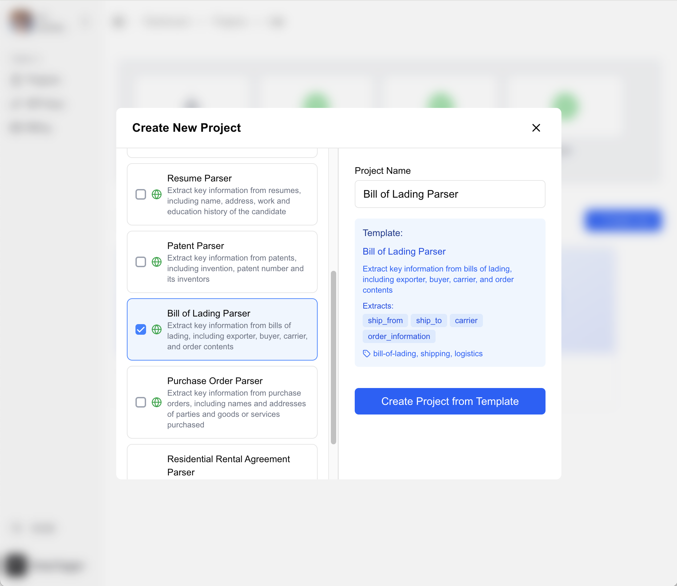Uncheck the Bill of Lading Parser checkbox
The image size is (677, 586).
141,329
